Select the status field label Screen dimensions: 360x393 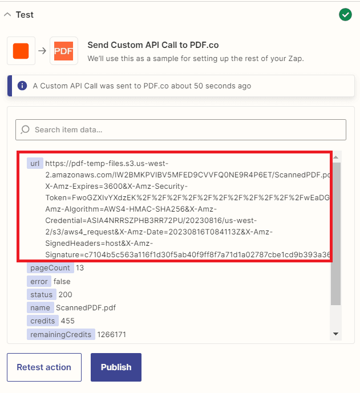pyautogui.click(x=41, y=294)
